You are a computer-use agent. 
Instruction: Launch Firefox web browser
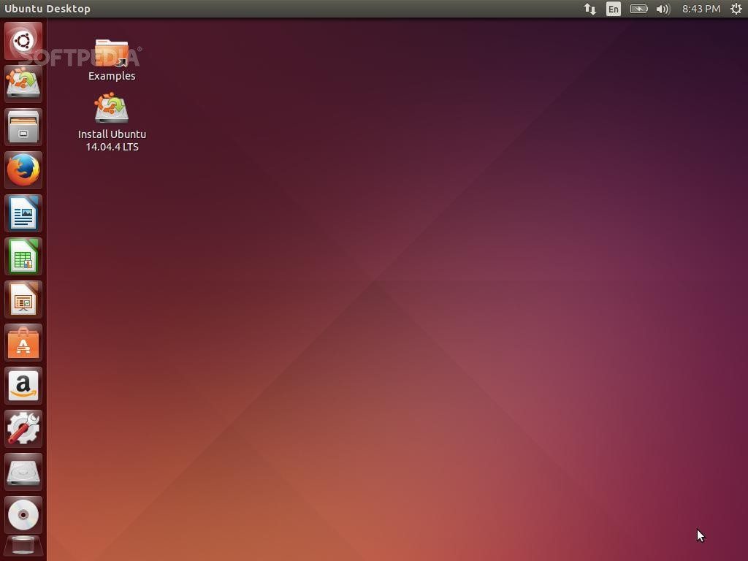[x=23, y=169]
